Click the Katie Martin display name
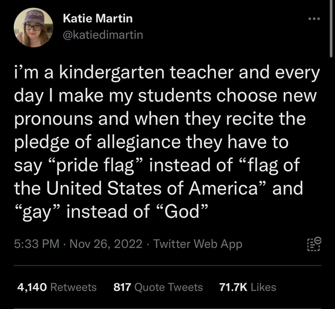The height and width of the screenshot is (309, 335). pyautogui.click(x=98, y=19)
